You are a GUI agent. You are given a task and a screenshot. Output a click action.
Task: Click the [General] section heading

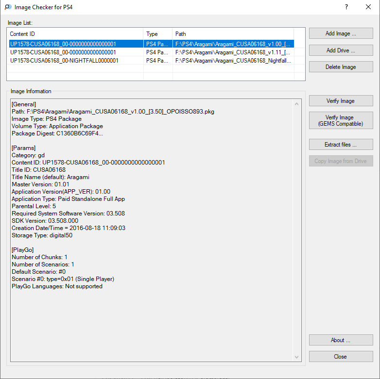(24, 104)
